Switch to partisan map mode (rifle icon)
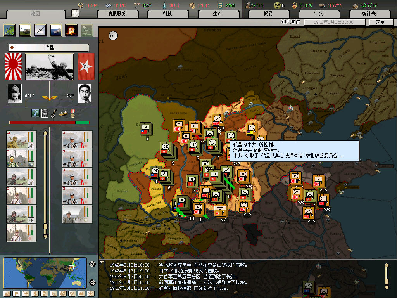The height and width of the screenshot is (298, 397). tap(54, 294)
